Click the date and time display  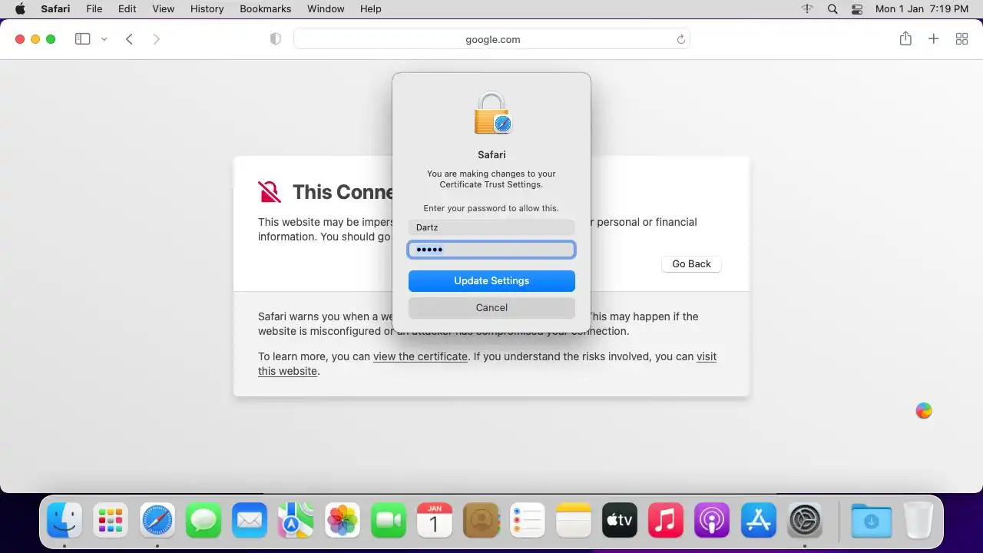pos(922,9)
